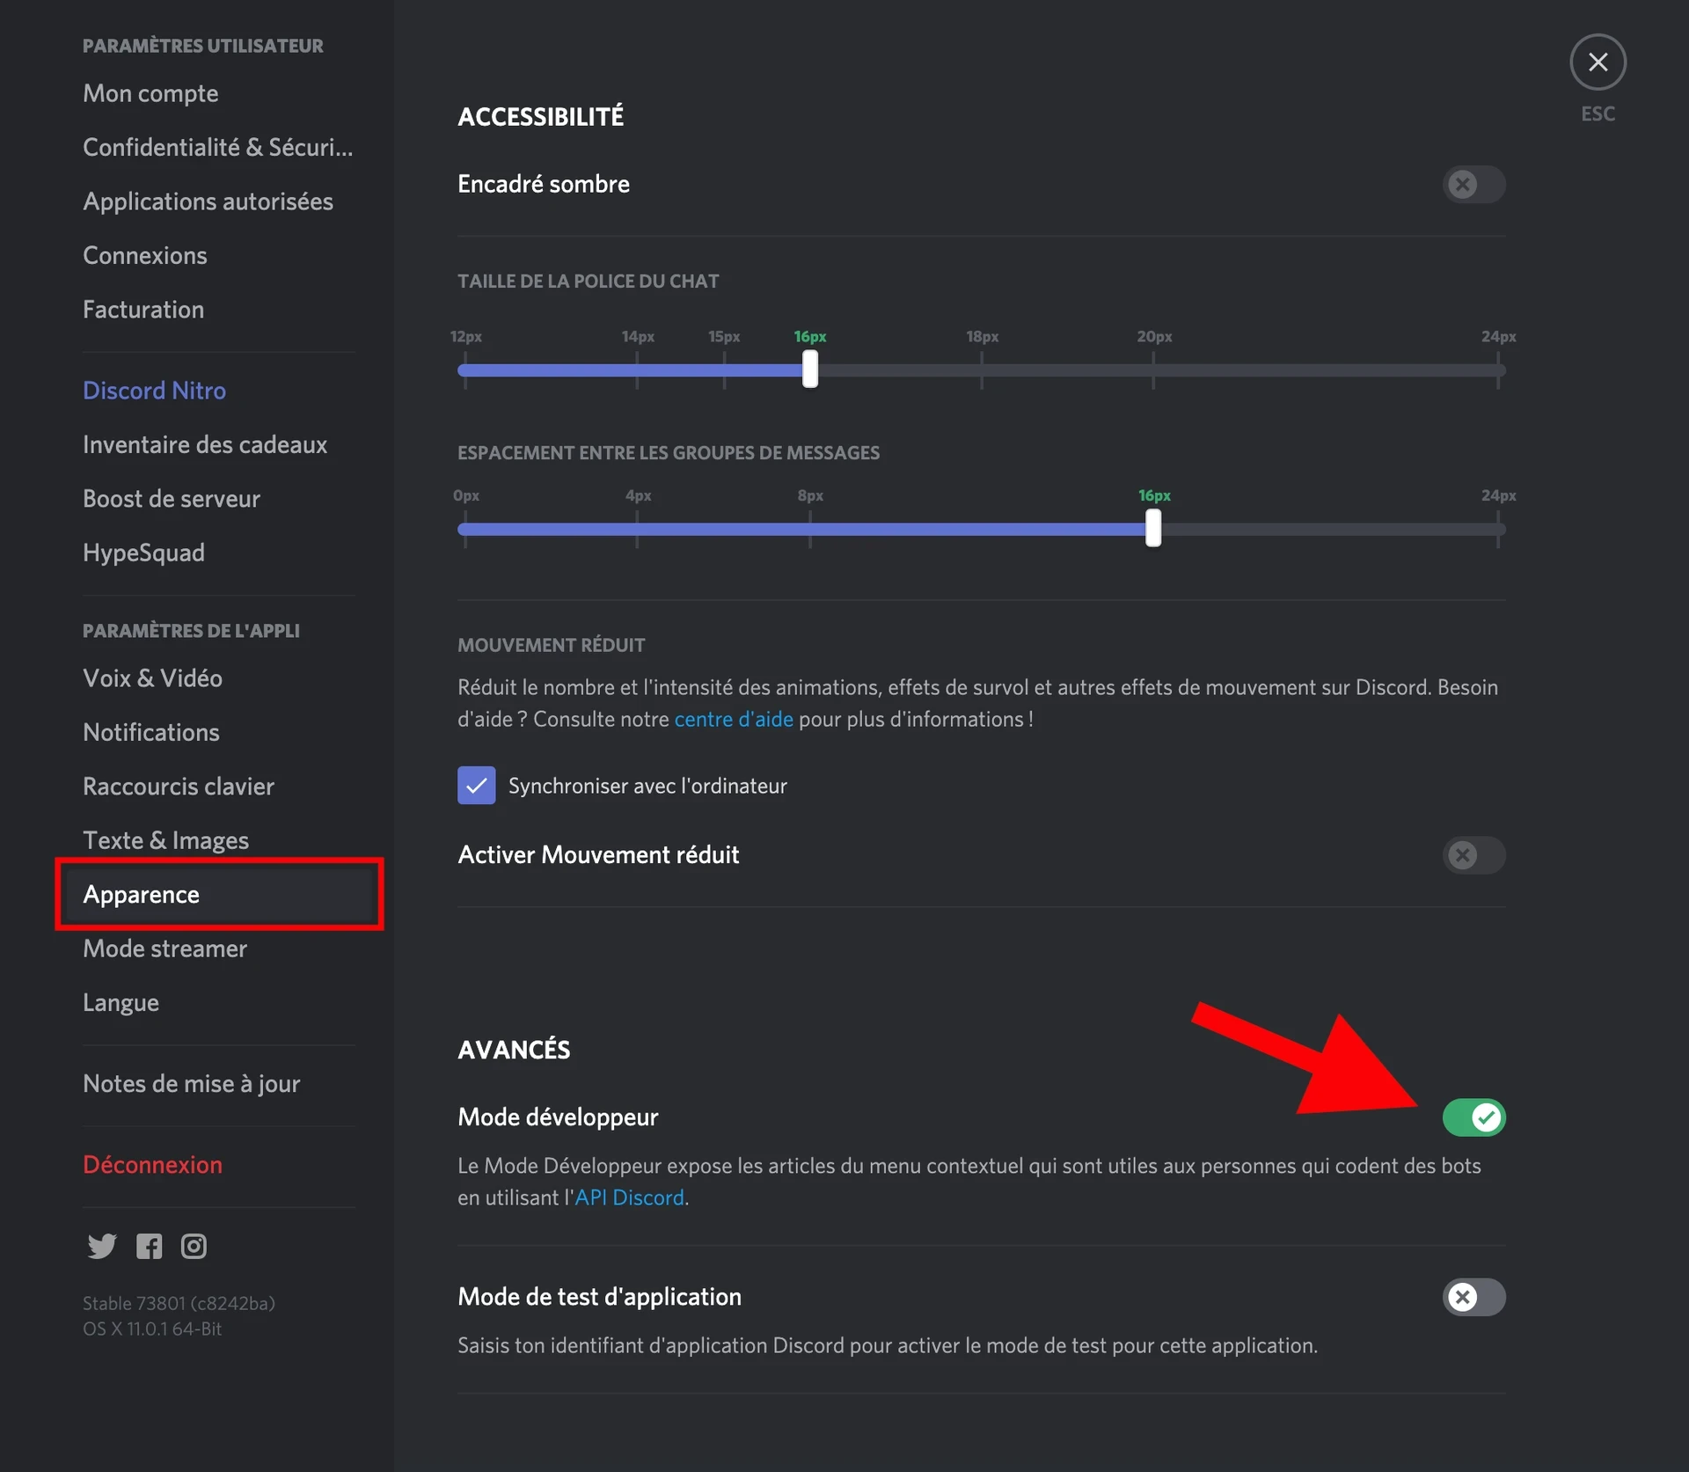Open Notes de mise à jour

coord(191,1084)
